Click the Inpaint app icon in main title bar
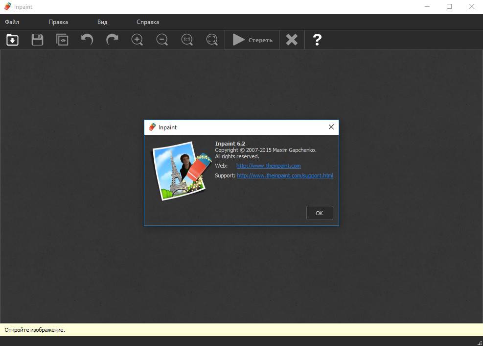This screenshot has width=483, height=346. tap(8, 6)
